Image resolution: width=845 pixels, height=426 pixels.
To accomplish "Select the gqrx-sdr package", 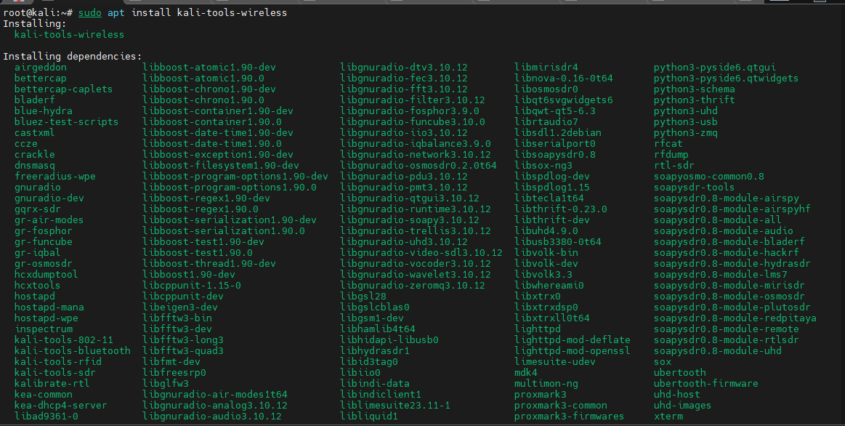I will tap(37, 209).
